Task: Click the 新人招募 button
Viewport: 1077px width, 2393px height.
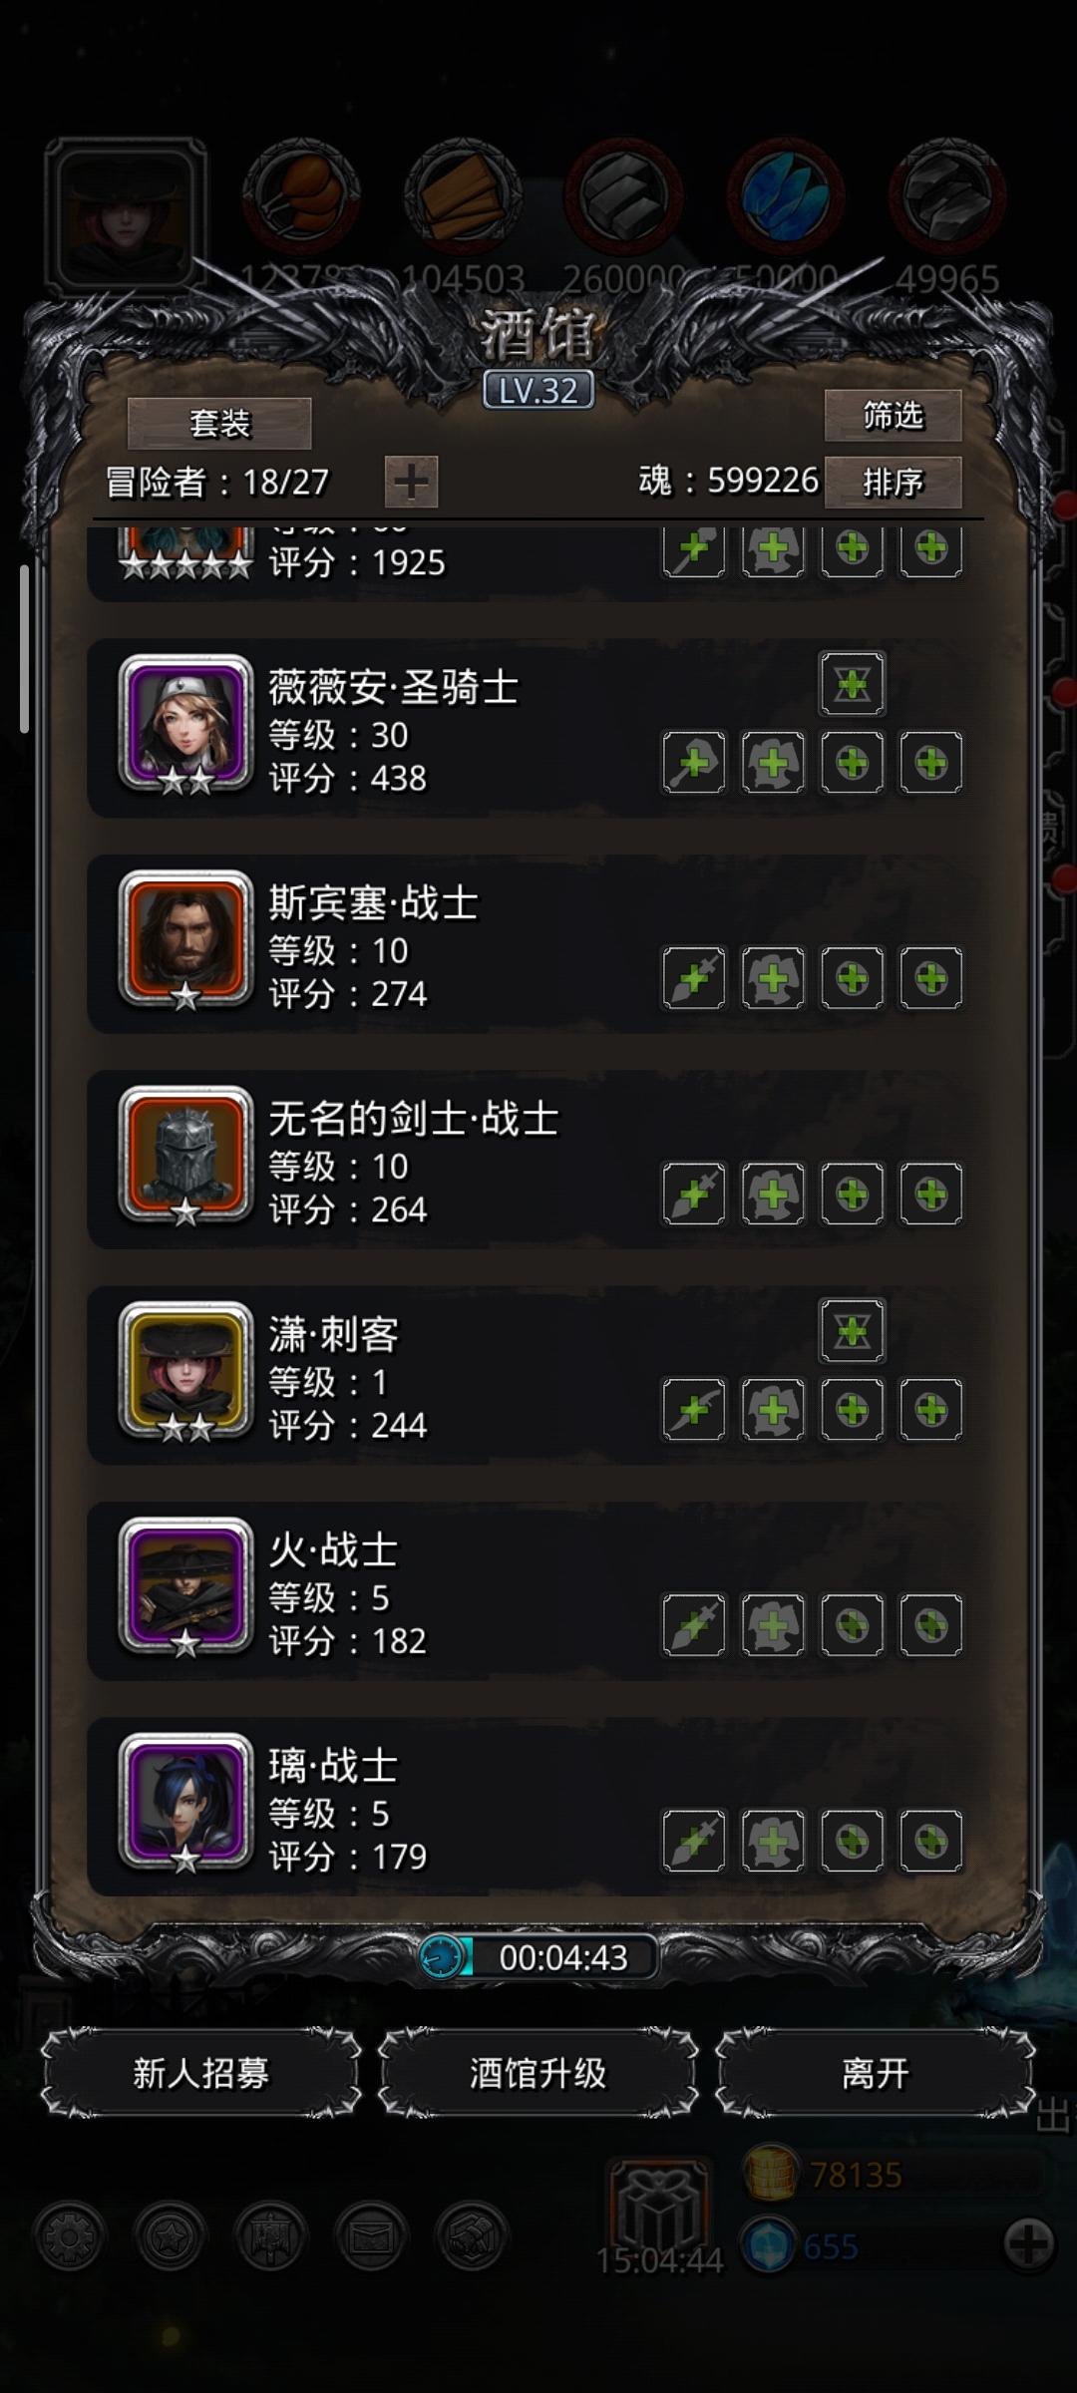Action: 200,2073
